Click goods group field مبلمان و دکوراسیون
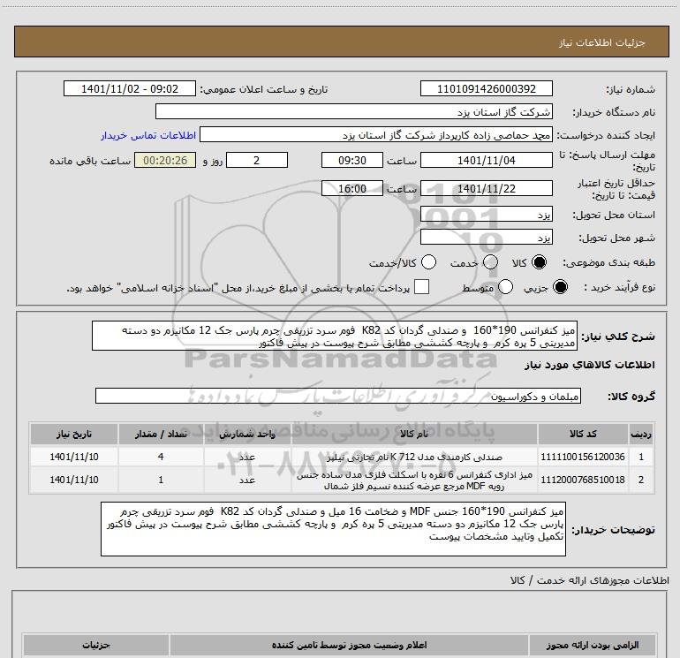The width and height of the screenshot is (680, 658). 338,396
